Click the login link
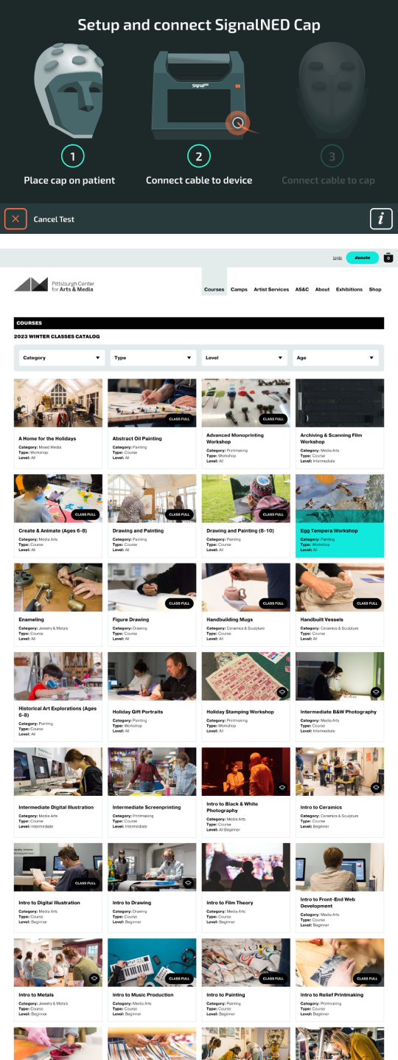Viewport: 398px width, 1060px height. pos(337,257)
